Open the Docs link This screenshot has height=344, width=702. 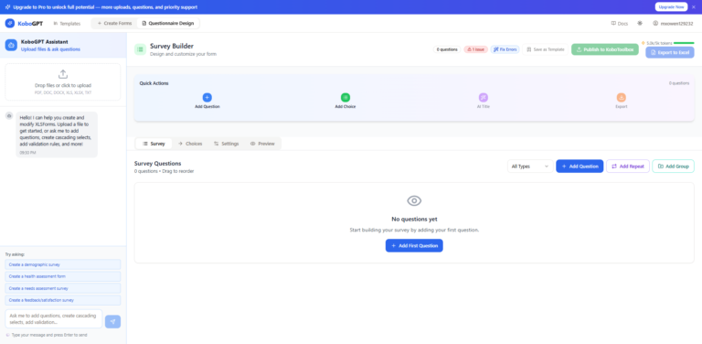619,23
